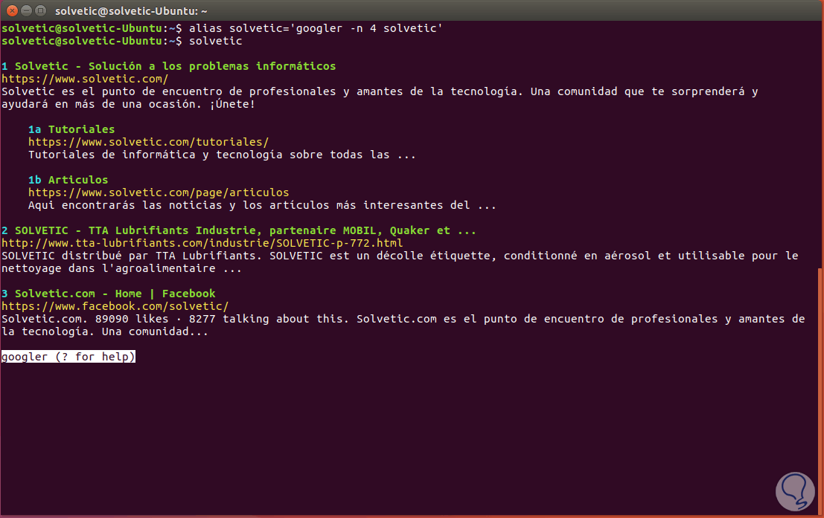Click the alias solvetic='googler -n 4 solvetic' command
The width and height of the screenshot is (824, 518).
click(316, 28)
